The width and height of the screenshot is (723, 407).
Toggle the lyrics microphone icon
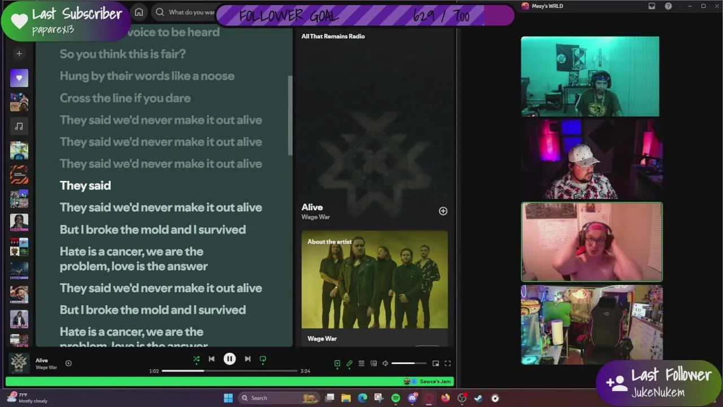(349, 363)
